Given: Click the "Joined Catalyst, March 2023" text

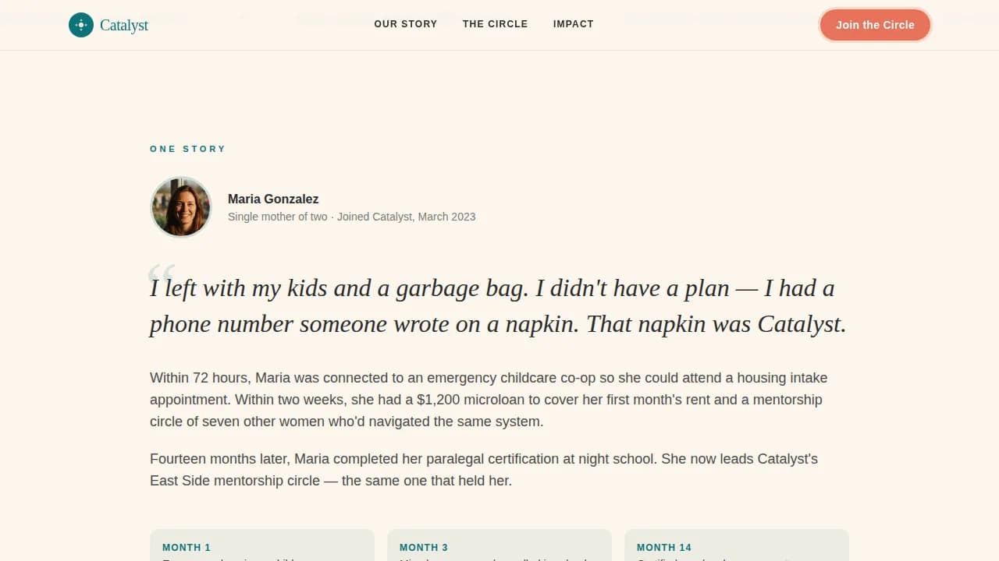Looking at the screenshot, I should click(x=406, y=217).
